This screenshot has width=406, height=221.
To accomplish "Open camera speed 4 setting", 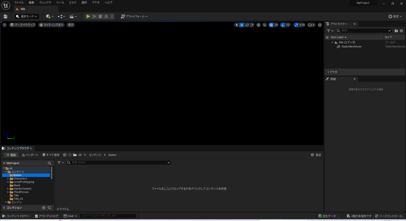I will pos(311,25).
